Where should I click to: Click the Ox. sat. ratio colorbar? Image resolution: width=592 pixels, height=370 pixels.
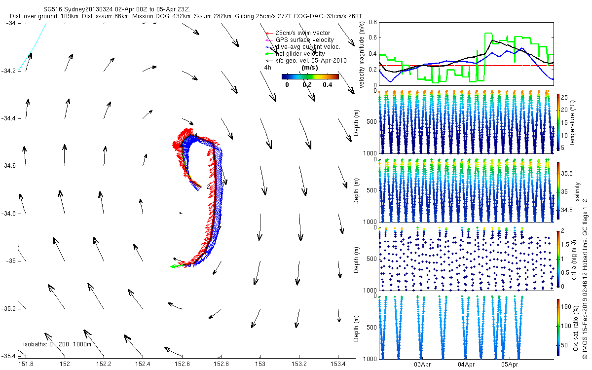pos(558,328)
